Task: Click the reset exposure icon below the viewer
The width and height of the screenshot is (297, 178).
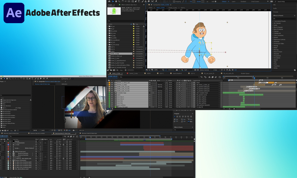Action: coord(233,70)
